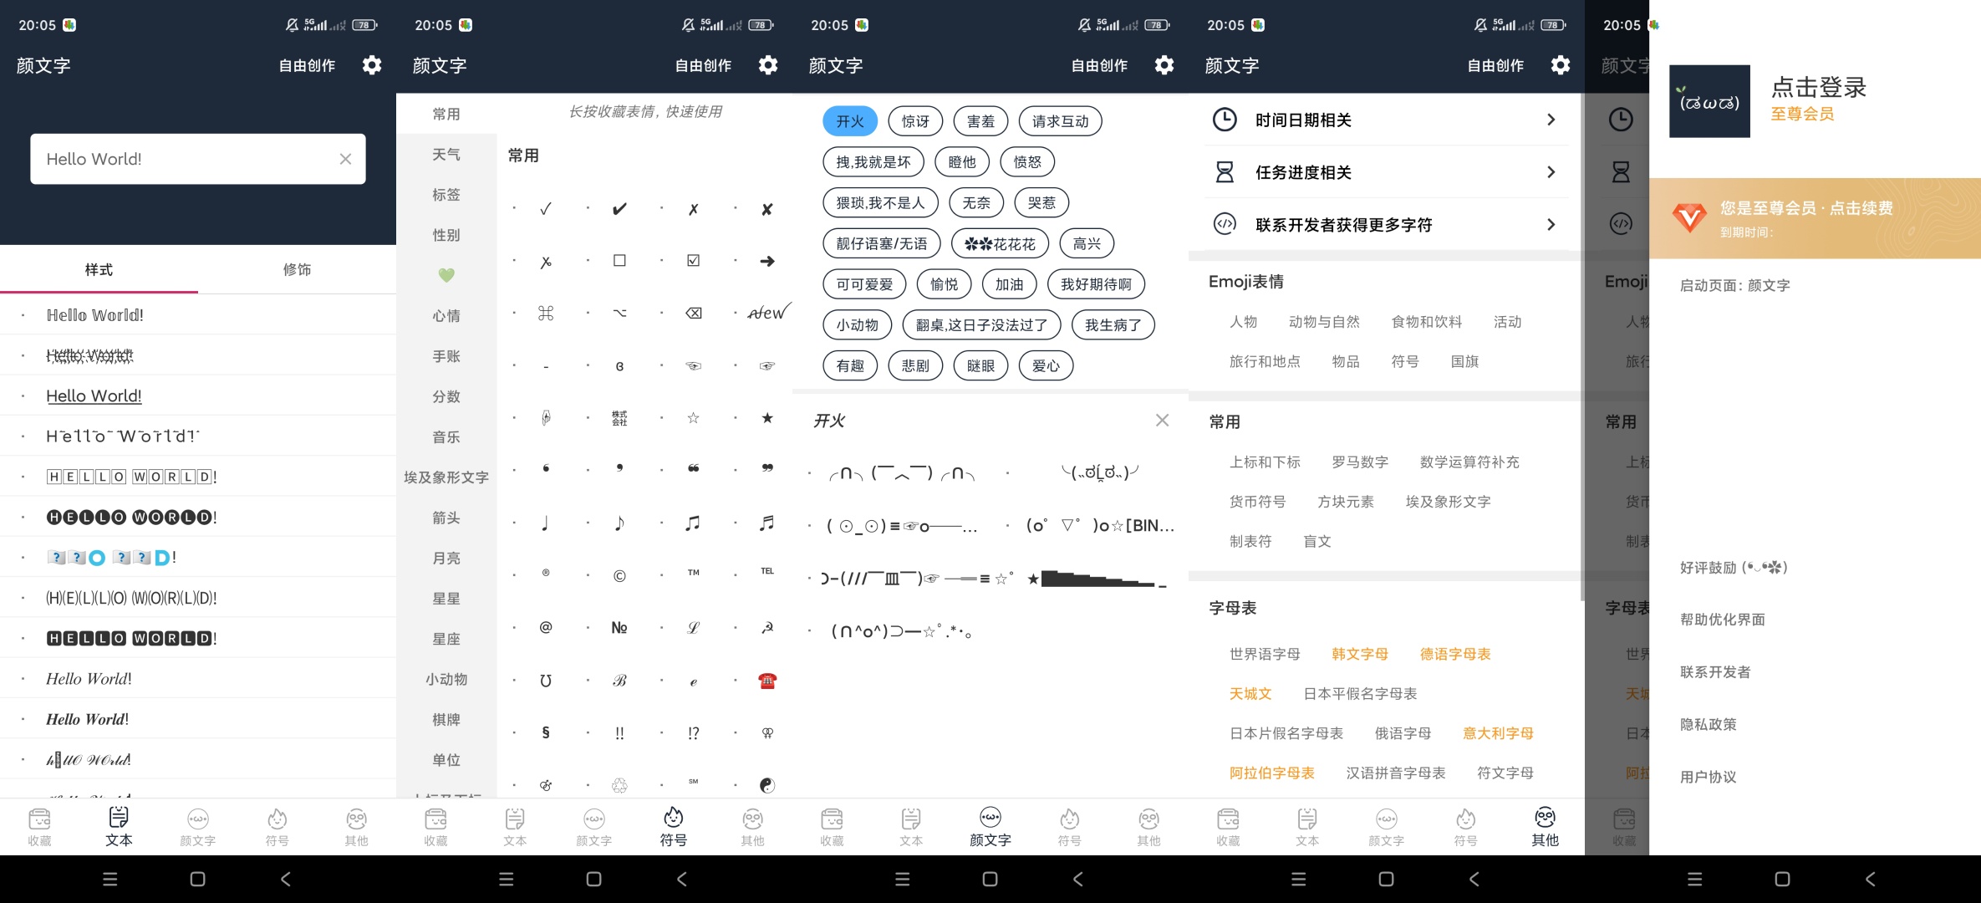The width and height of the screenshot is (1981, 903).
Task: Select the 小动物 kaomoji tag
Action: (x=858, y=324)
